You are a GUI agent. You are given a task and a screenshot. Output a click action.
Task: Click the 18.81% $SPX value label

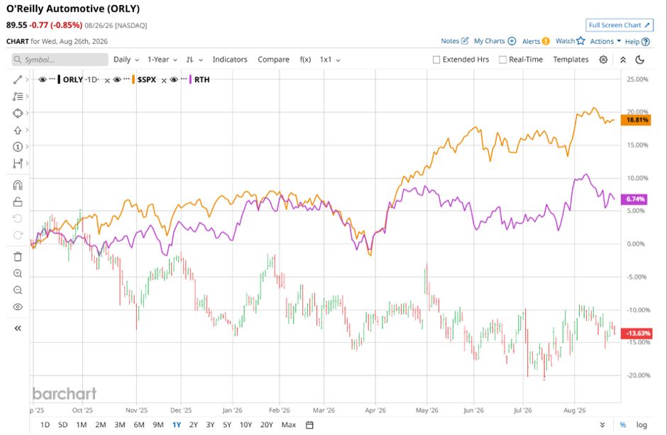tap(636, 120)
